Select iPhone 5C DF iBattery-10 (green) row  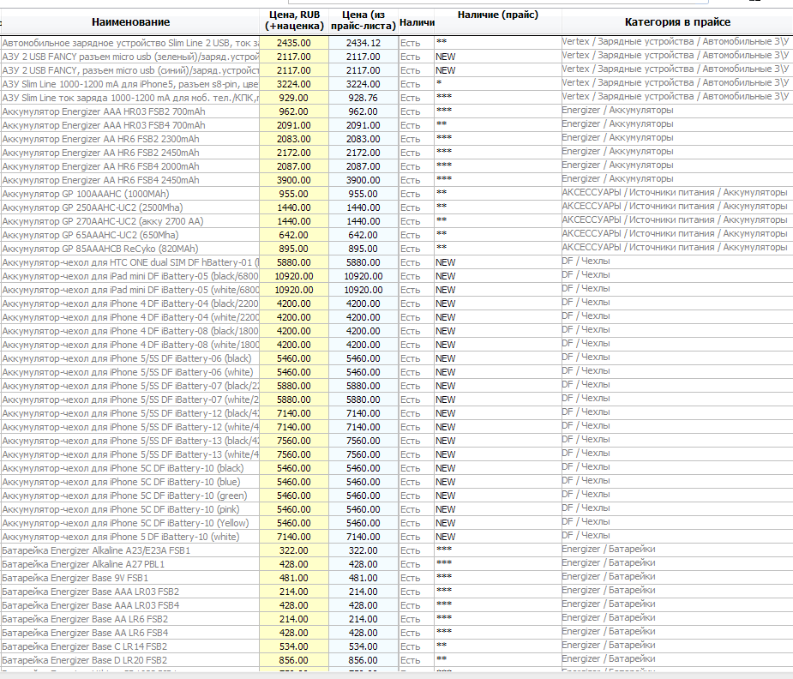[x=130, y=496]
